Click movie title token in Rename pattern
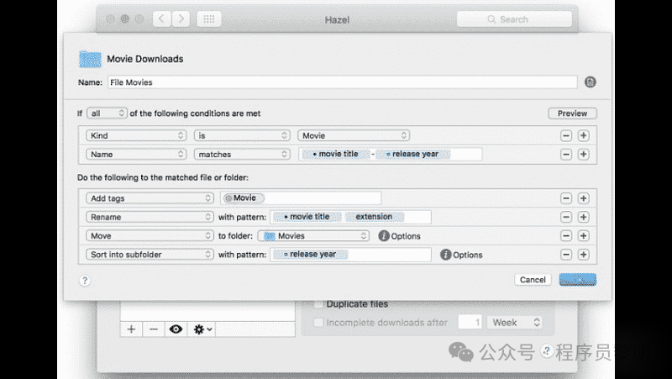 point(307,217)
